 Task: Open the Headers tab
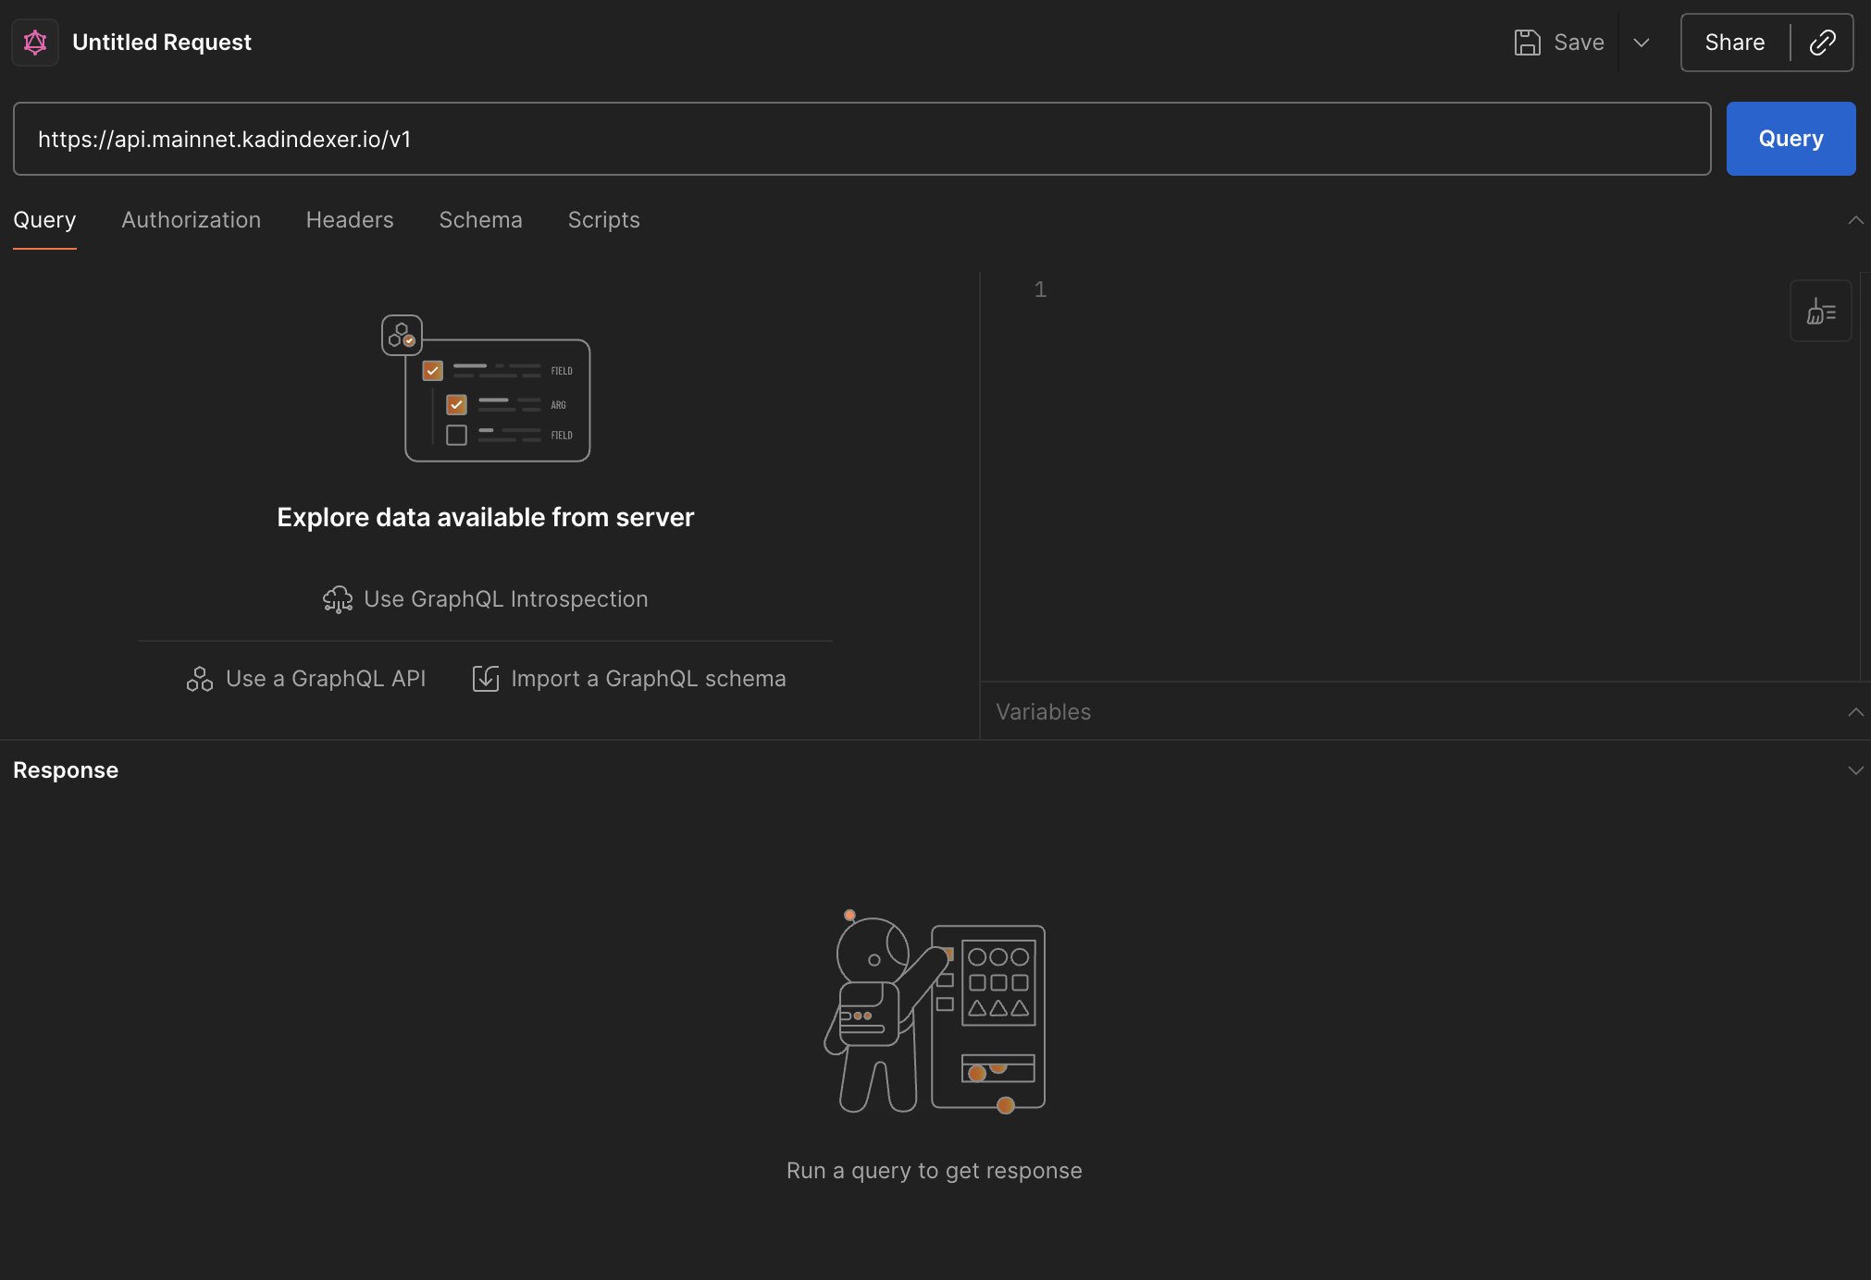(350, 220)
